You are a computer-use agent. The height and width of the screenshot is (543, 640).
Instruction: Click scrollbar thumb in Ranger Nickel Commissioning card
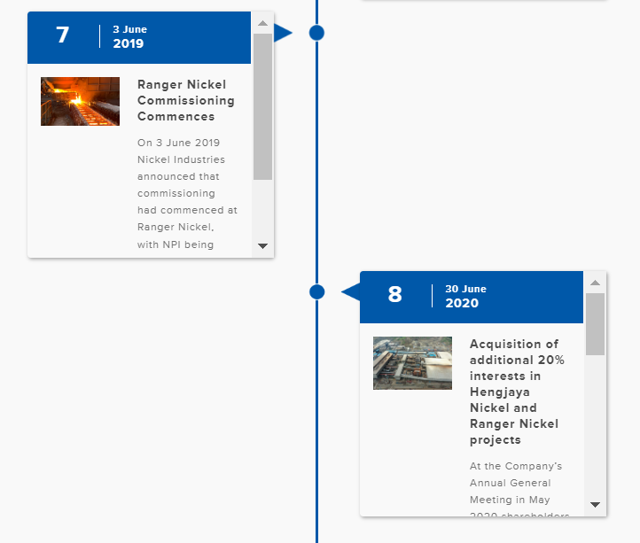pos(263,107)
